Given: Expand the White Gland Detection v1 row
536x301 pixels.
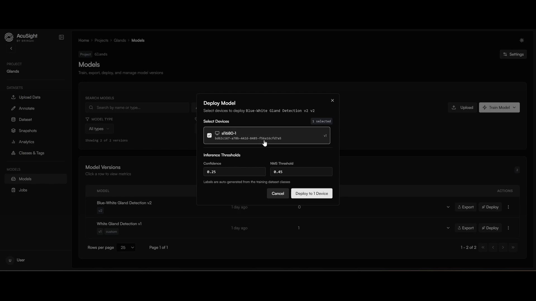Looking at the screenshot, I should 448,228.
